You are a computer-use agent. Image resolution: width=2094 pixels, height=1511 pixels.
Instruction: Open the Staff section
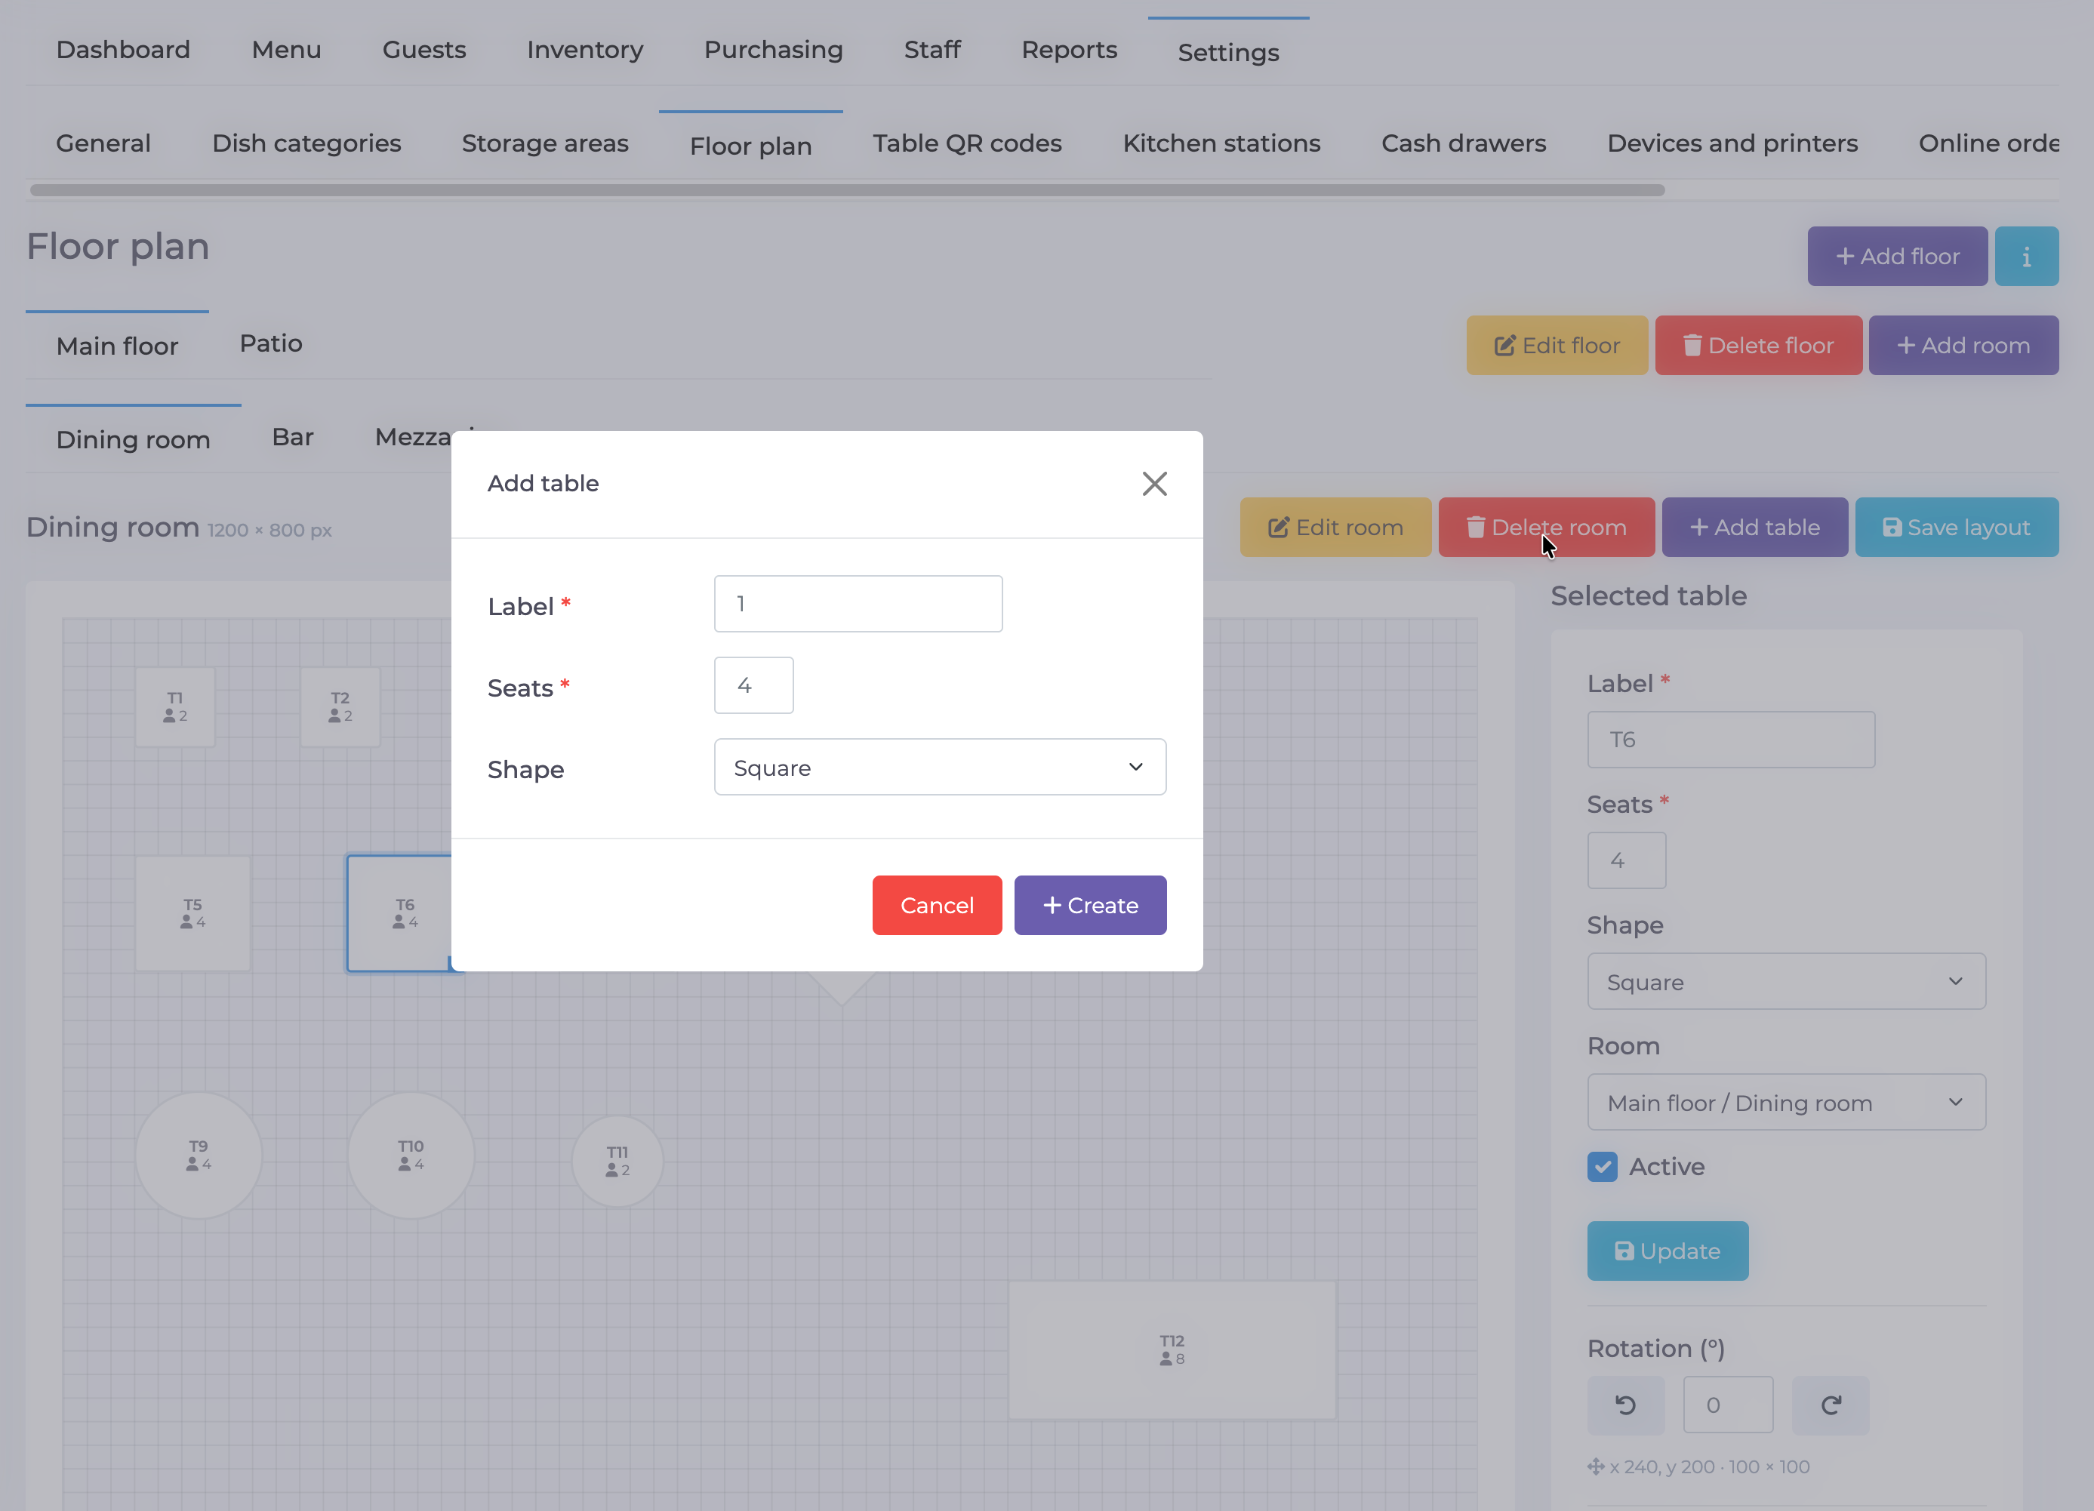click(x=932, y=50)
